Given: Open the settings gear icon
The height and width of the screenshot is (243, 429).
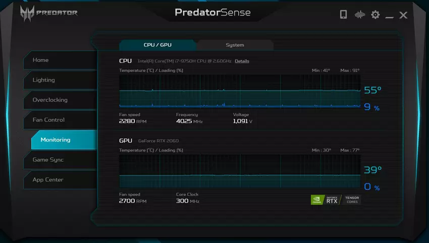Looking at the screenshot, I should click(x=375, y=15).
